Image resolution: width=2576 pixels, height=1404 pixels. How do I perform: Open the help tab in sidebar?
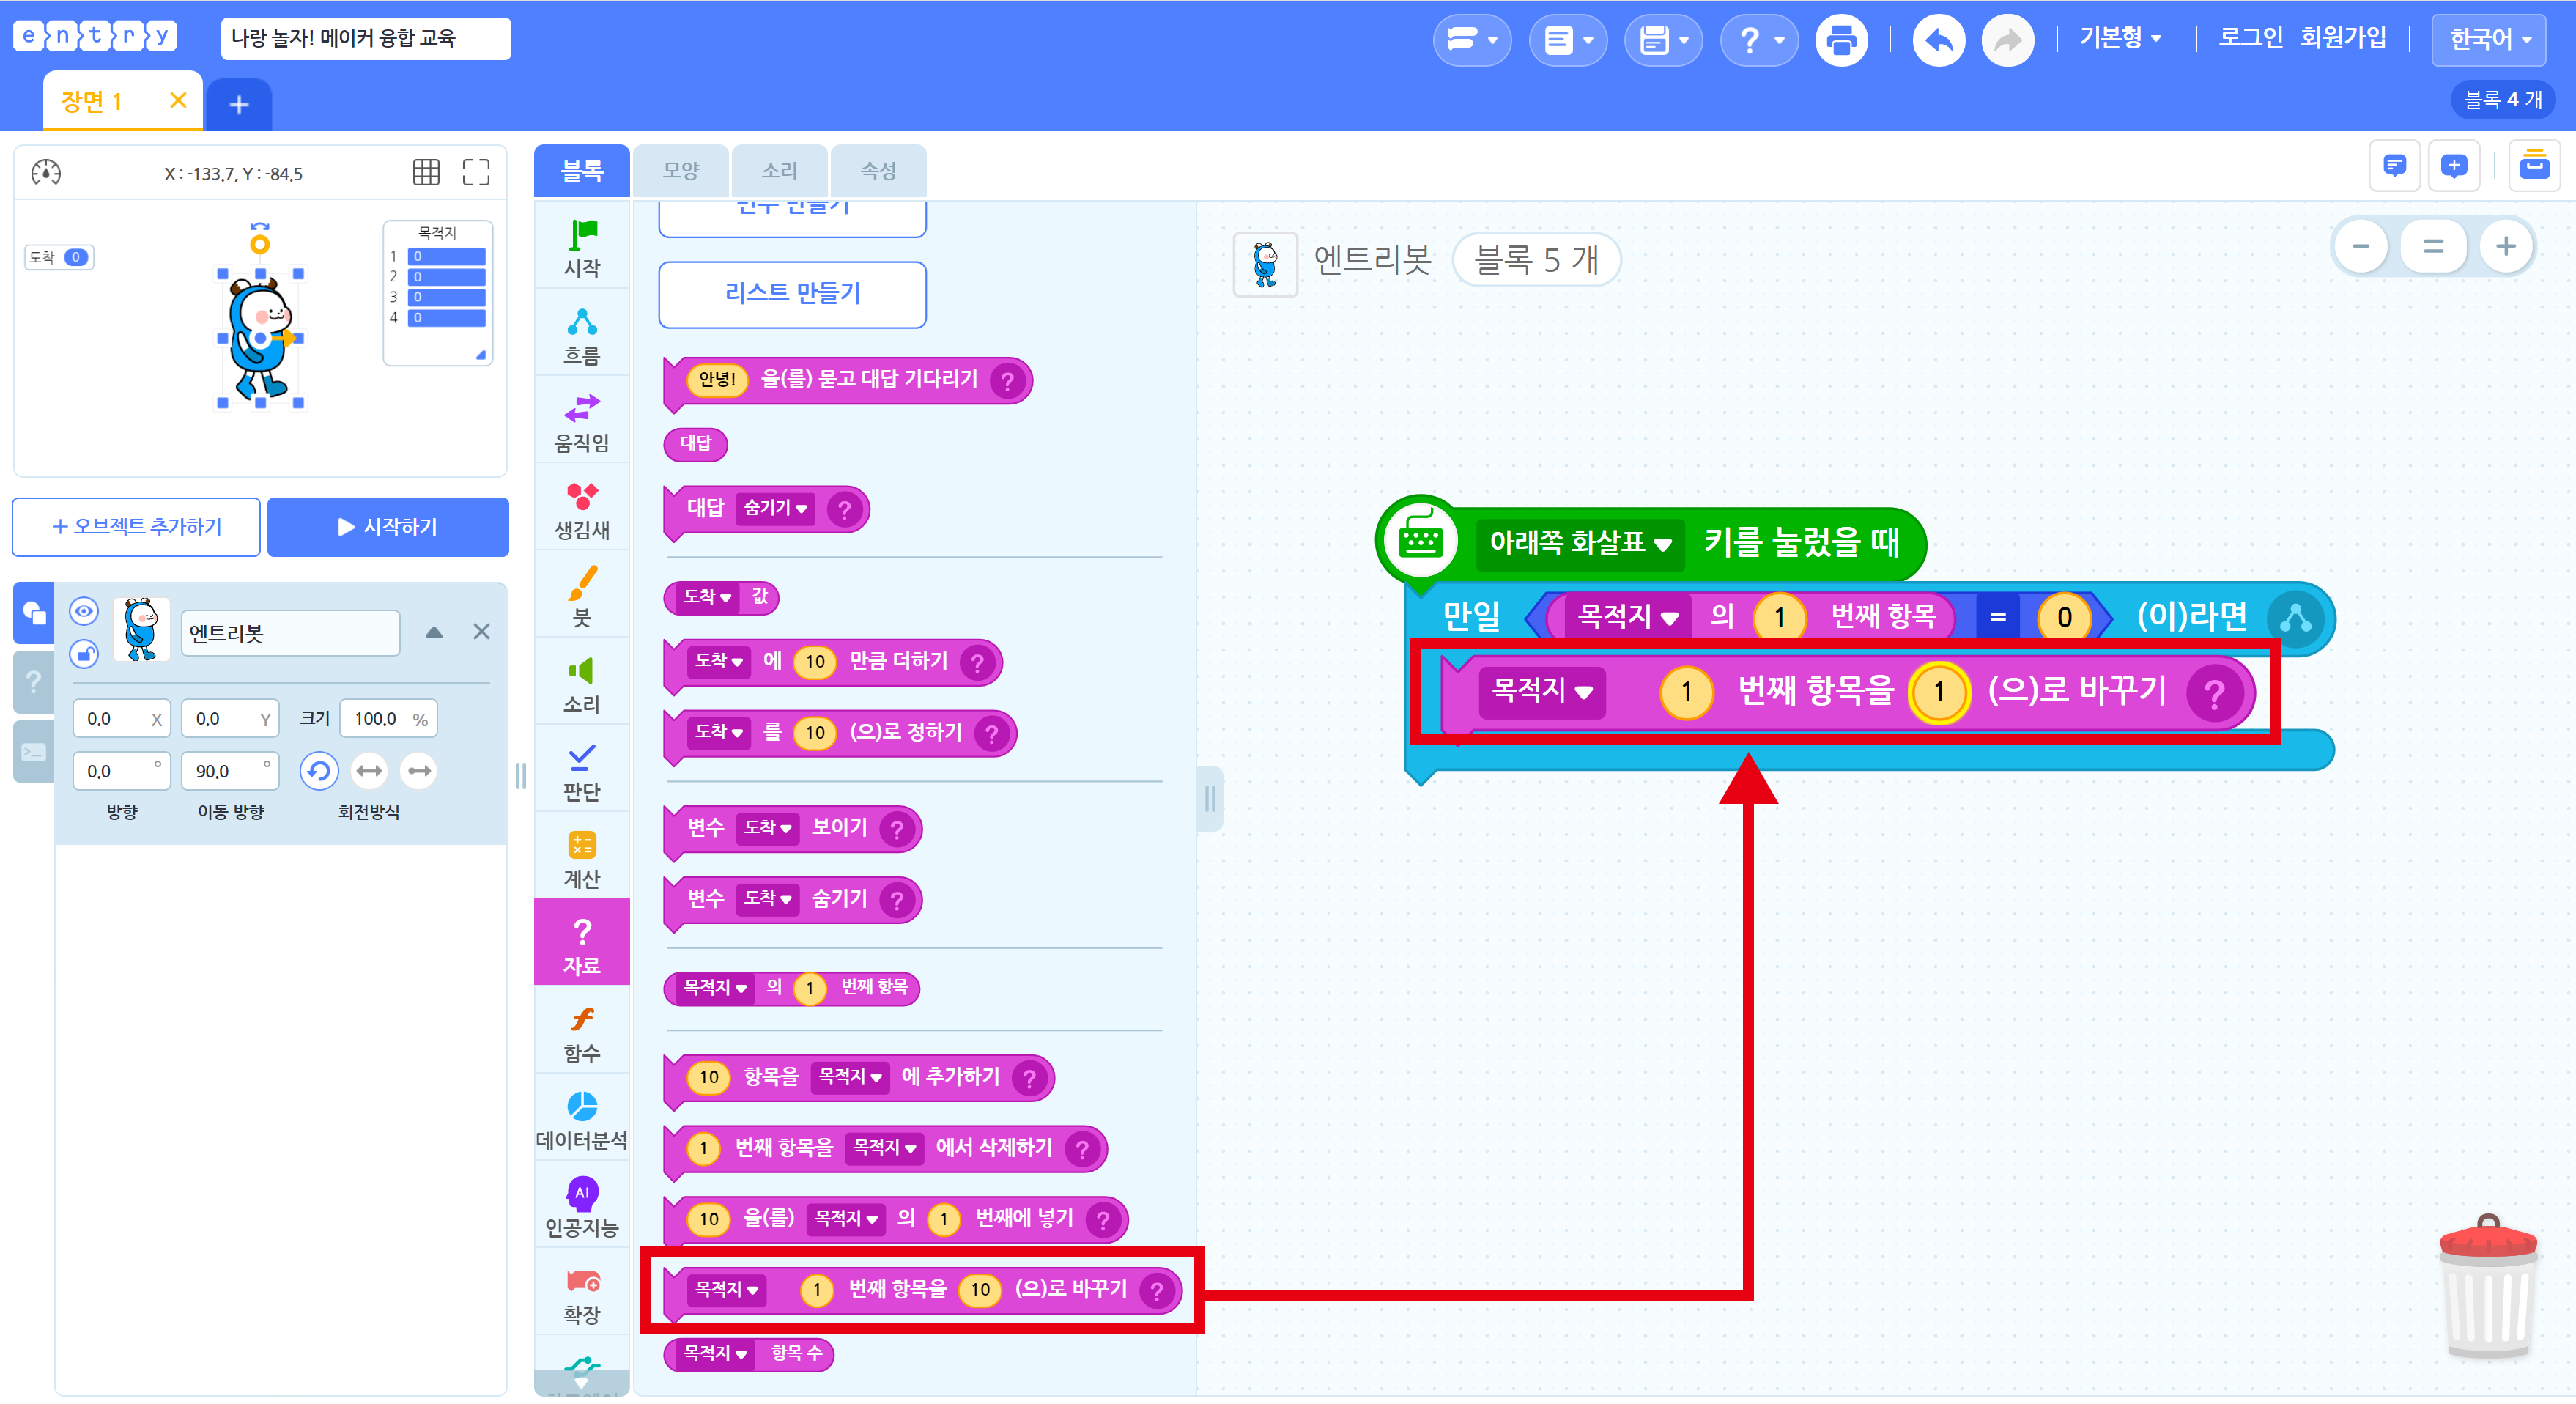click(x=34, y=682)
